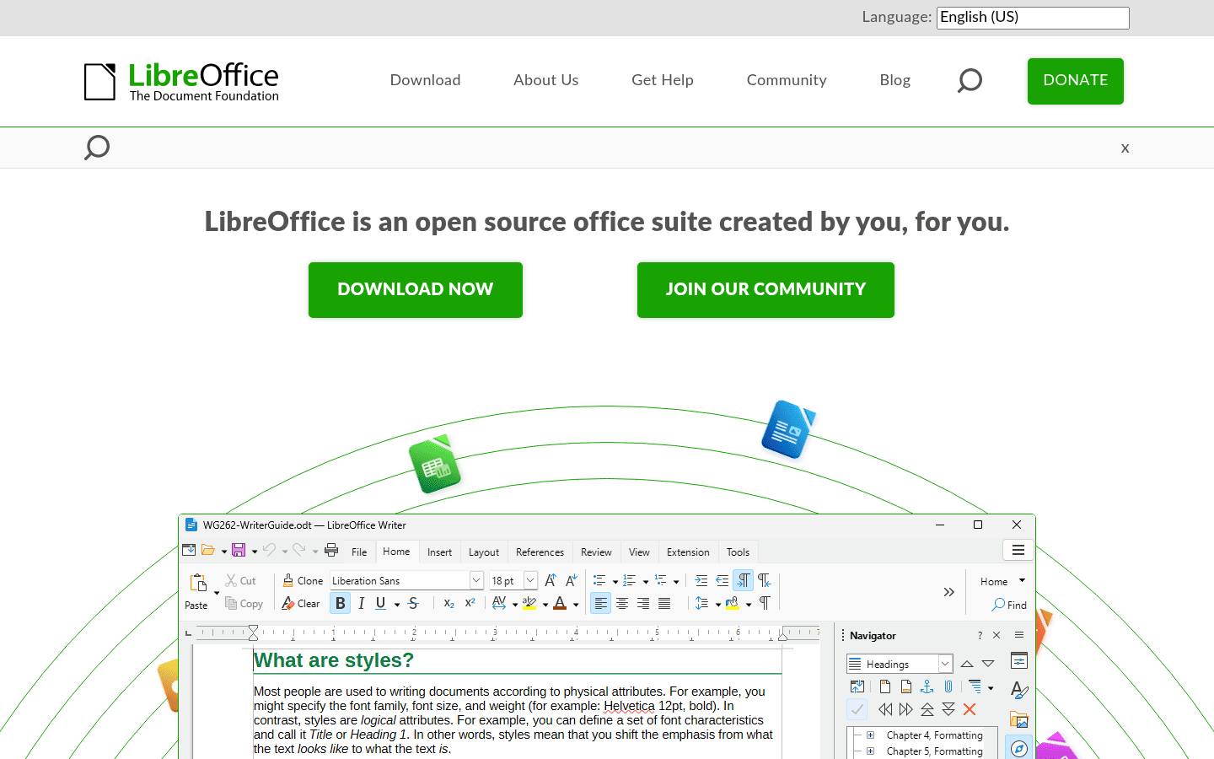Open the About Us menu item
The height and width of the screenshot is (759, 1214).
pyautogui.click(x=546, y=80)
